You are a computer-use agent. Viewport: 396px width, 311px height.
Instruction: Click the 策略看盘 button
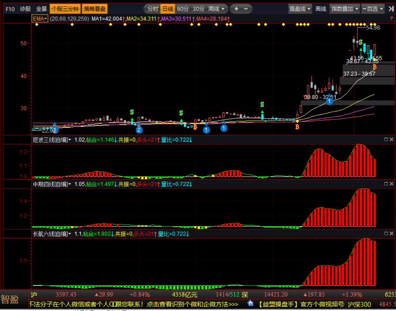95,9
